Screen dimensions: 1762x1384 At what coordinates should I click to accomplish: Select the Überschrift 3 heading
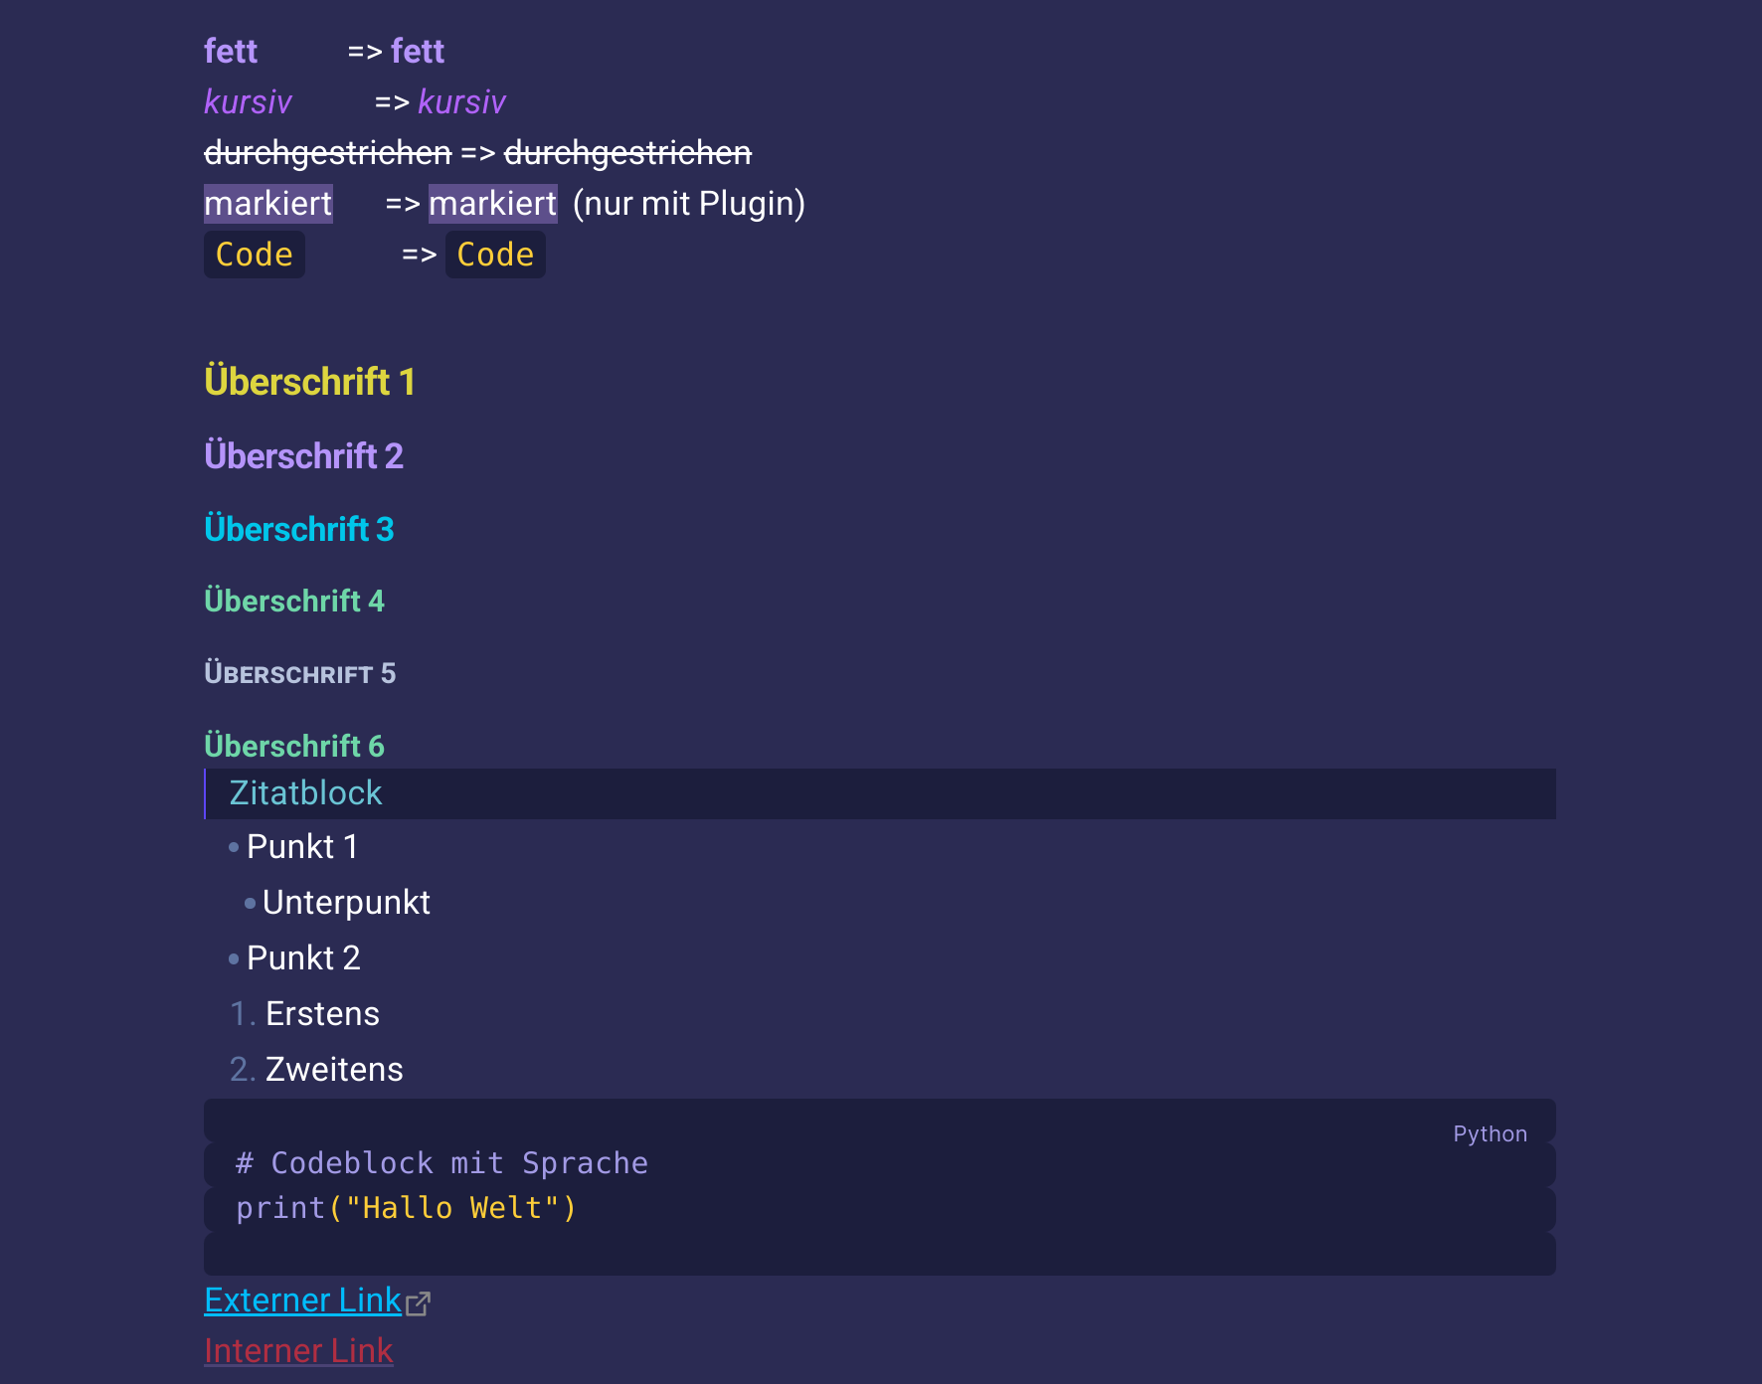coord(299,529)
